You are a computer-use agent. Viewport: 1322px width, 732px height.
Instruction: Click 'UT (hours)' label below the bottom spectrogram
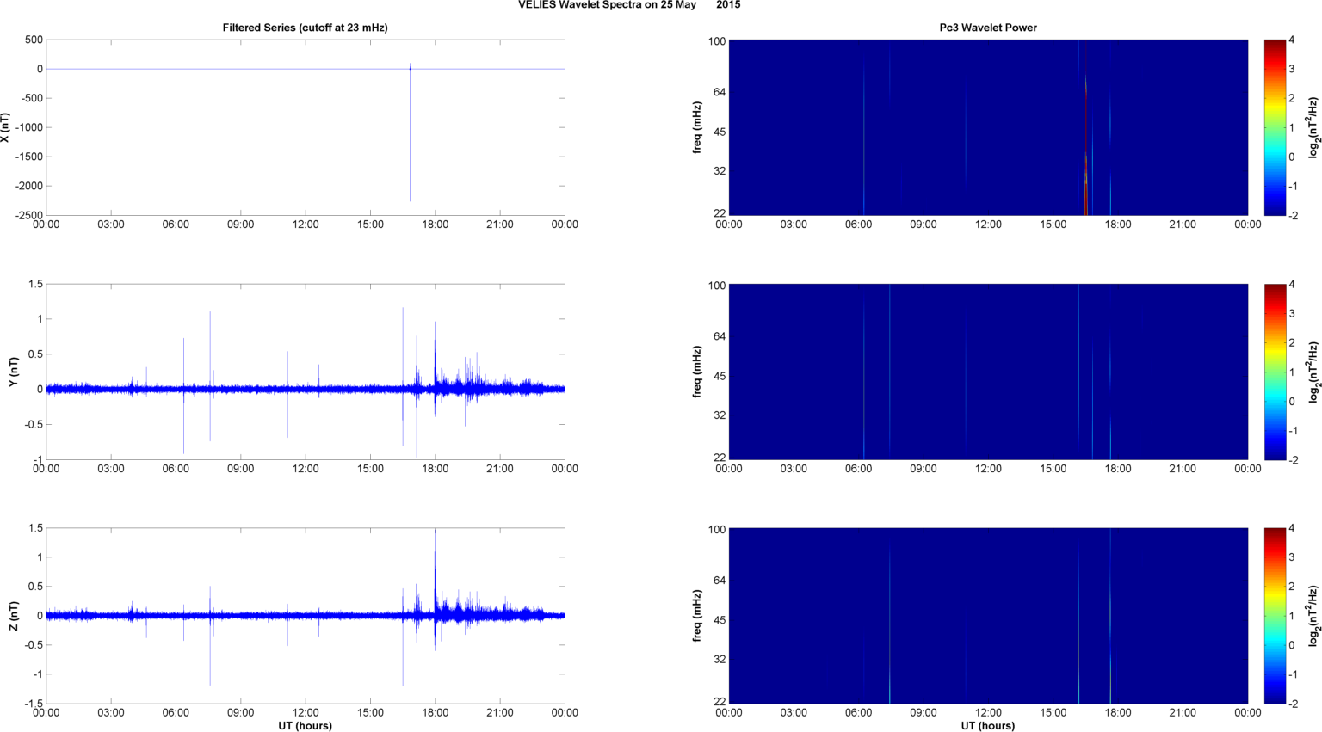coord(988,725)
